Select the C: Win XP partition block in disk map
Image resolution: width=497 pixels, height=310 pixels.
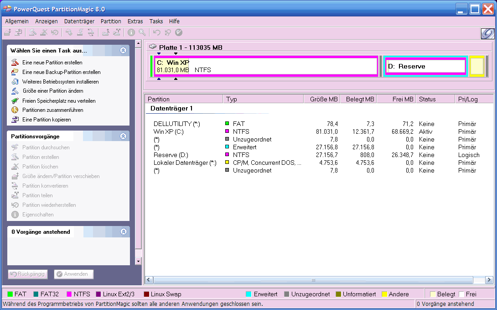coord(266,66)
